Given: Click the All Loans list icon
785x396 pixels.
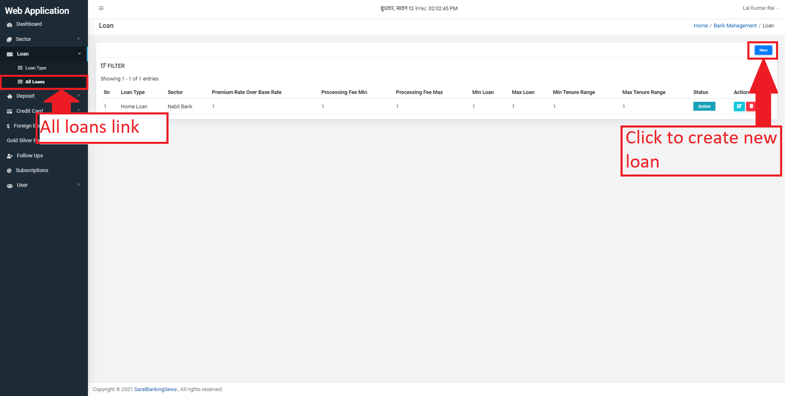Looking at the screenshot, I should tap(20, 82).
